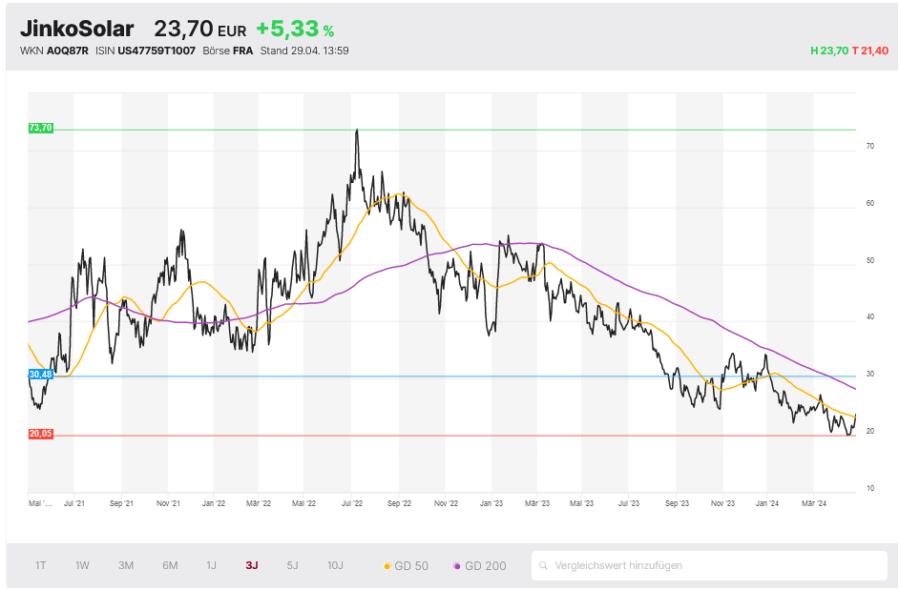
Task: Click the orange GD 50 dot
Action: click(x=387, y=566)
